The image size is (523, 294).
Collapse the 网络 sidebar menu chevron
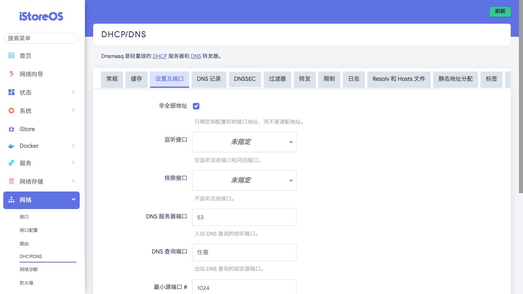74,200
